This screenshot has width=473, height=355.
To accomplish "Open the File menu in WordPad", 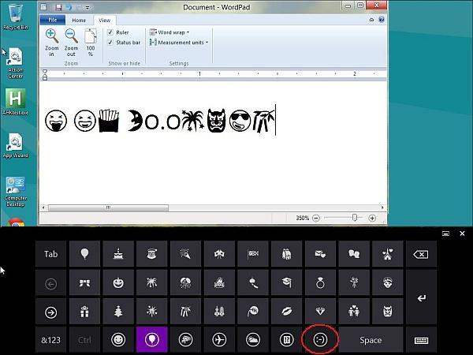I will tap(53, 20).
